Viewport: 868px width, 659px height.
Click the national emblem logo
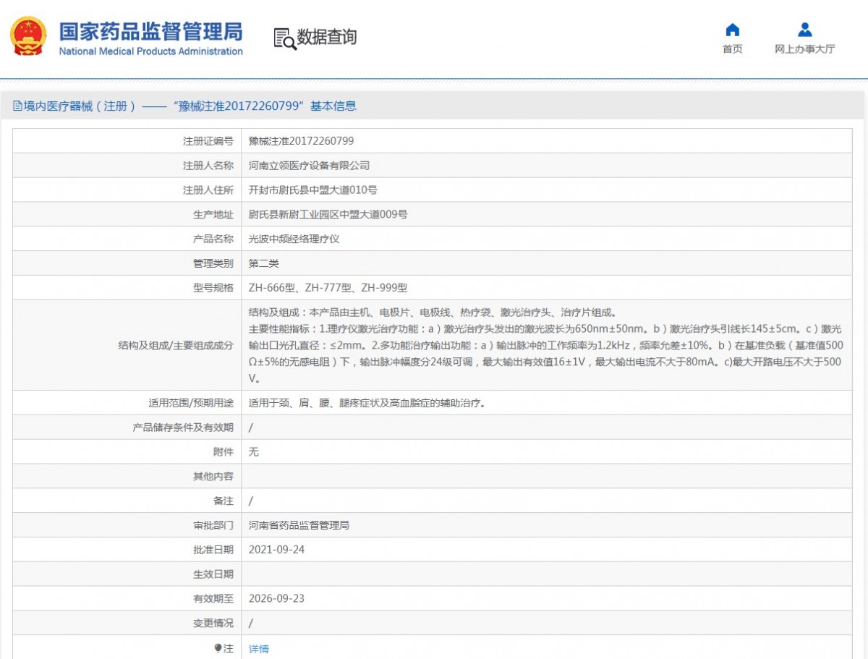[28, 36]
